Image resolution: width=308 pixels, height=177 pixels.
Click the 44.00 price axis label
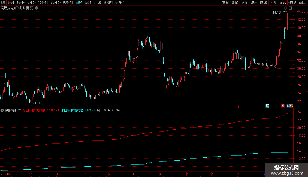301,11
